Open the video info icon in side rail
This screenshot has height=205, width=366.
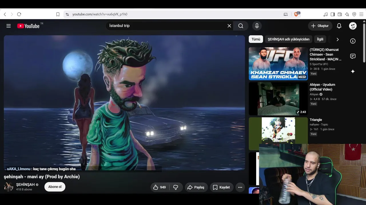pos(353,41)
